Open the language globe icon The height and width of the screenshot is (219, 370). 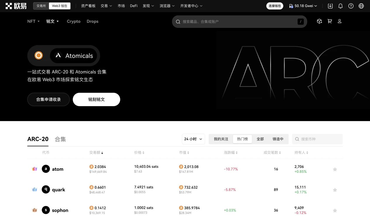coord(361,6)
